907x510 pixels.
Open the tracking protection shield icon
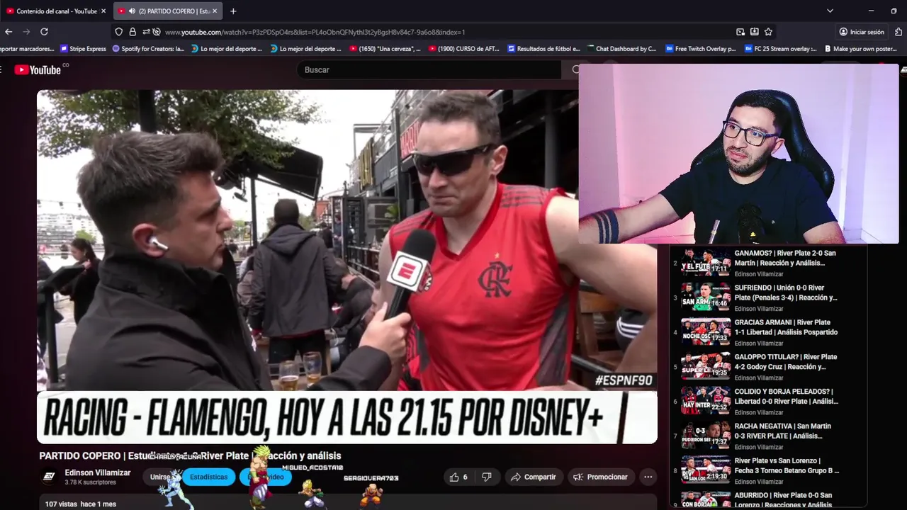coord(119,32)
